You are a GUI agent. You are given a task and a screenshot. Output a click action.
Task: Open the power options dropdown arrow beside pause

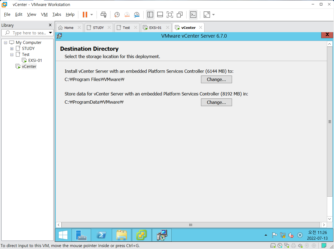tap(92, 14)
